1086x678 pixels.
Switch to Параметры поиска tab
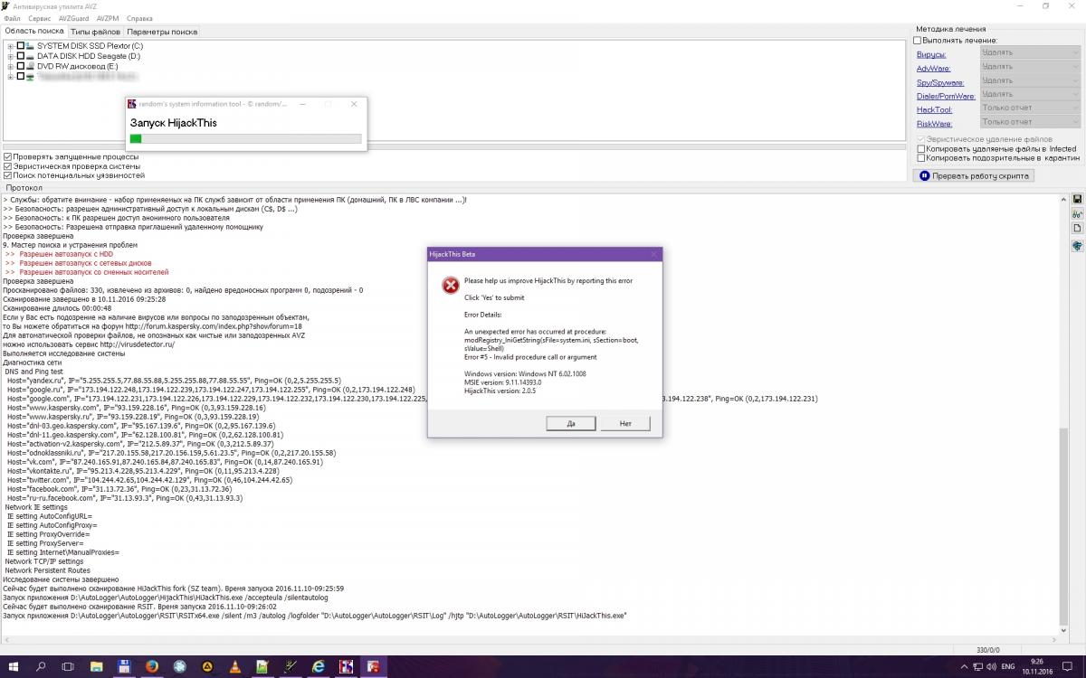(162, 32)
